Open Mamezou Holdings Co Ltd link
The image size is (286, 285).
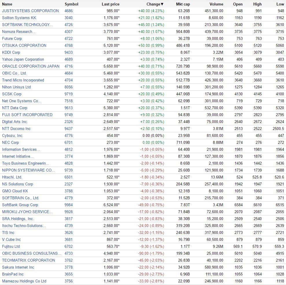(x=24, y=281)
